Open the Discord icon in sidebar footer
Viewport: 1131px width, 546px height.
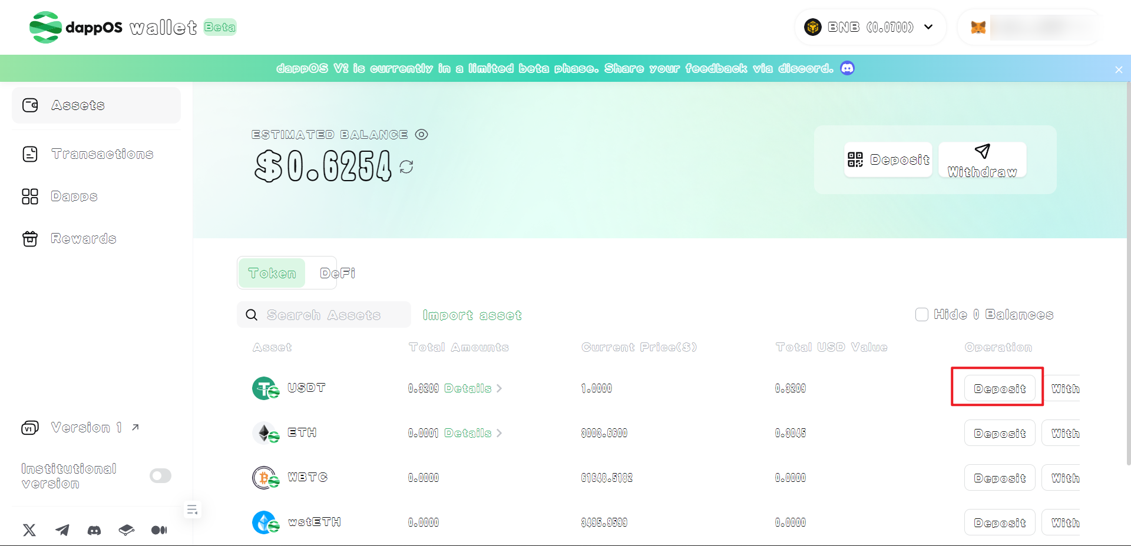94,530
